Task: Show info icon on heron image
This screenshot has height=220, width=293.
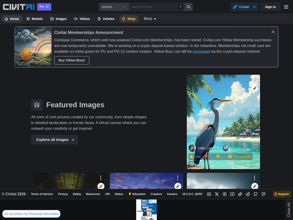Action: pyautogui.click(x=192, y=164)
